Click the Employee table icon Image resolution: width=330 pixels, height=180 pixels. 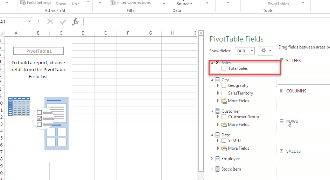pos(217,159)
